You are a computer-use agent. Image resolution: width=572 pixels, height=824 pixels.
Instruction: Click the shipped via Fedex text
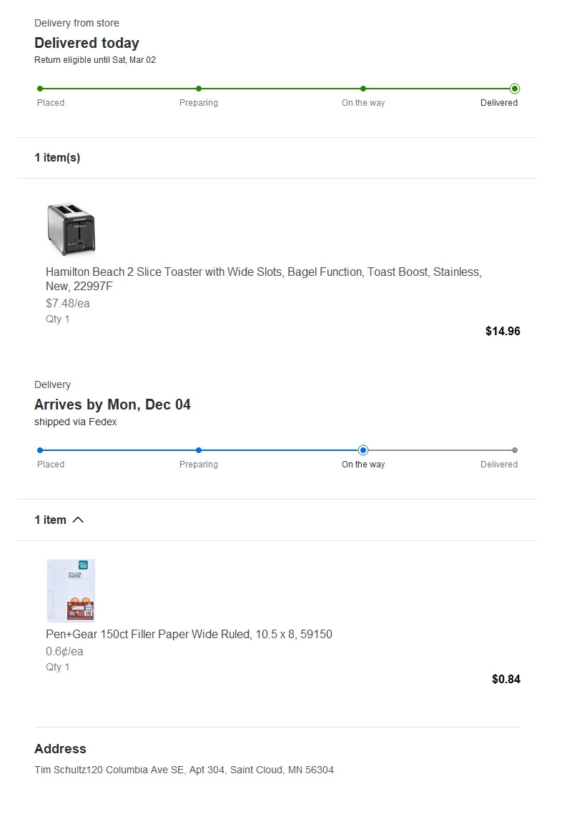click(x=76, y=422)
